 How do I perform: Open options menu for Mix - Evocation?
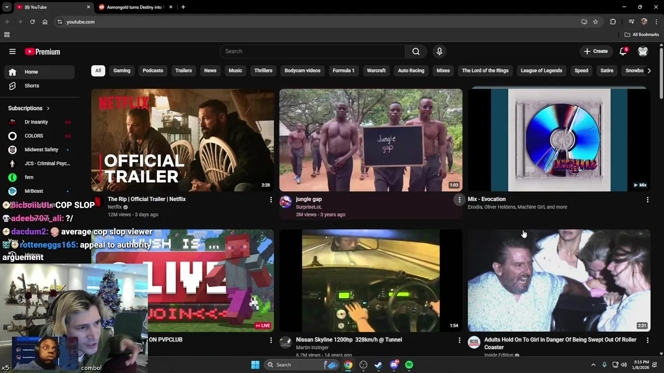[647, 199]
